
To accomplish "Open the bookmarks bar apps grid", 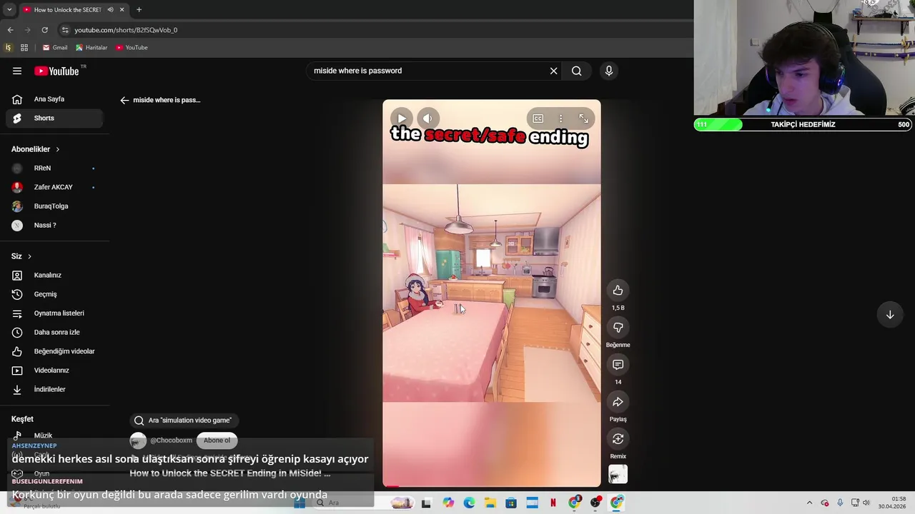I will 24,48.
